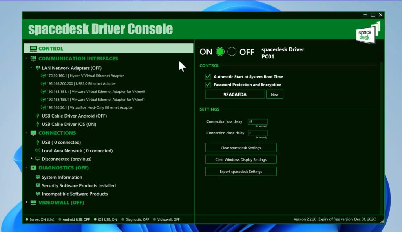This screenshot has height=232, width=402.
Task: Select the OFF radio button
Action: pos(232,52)
